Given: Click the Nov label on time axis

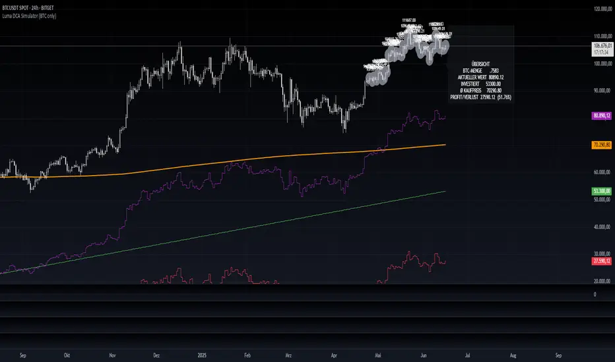Looking at the screenshot, I should [113, 355].
